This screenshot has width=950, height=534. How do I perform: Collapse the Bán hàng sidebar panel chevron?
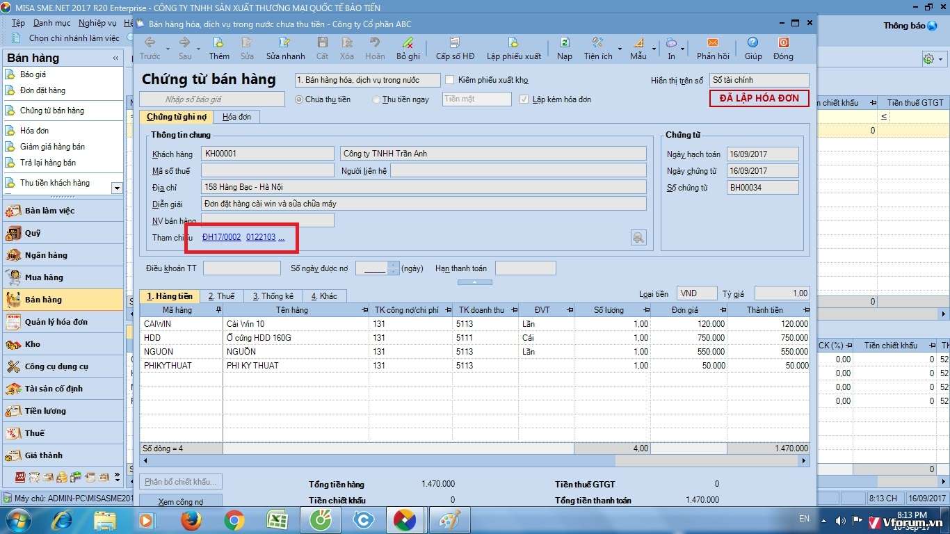(115, 58)
